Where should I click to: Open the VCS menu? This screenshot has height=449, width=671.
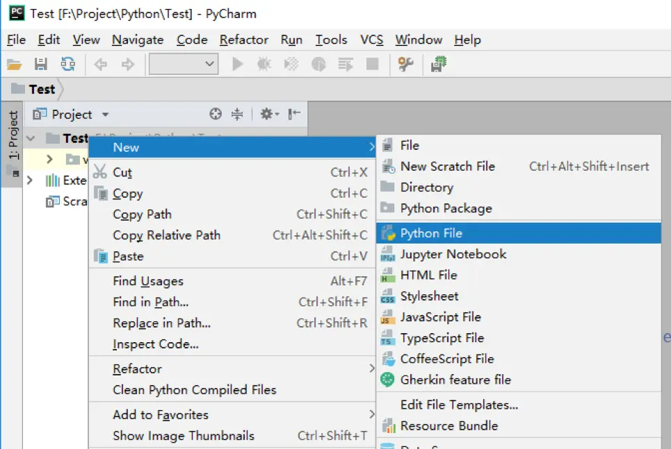tap(371, 40)
